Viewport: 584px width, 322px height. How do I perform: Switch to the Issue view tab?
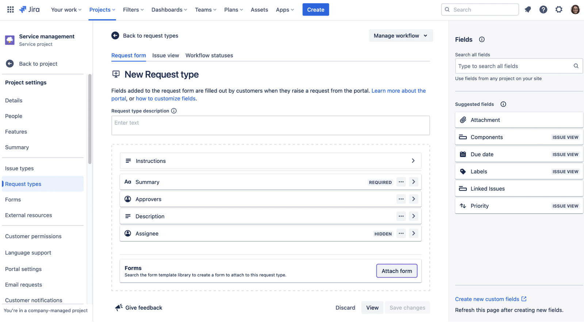(165, 55)
